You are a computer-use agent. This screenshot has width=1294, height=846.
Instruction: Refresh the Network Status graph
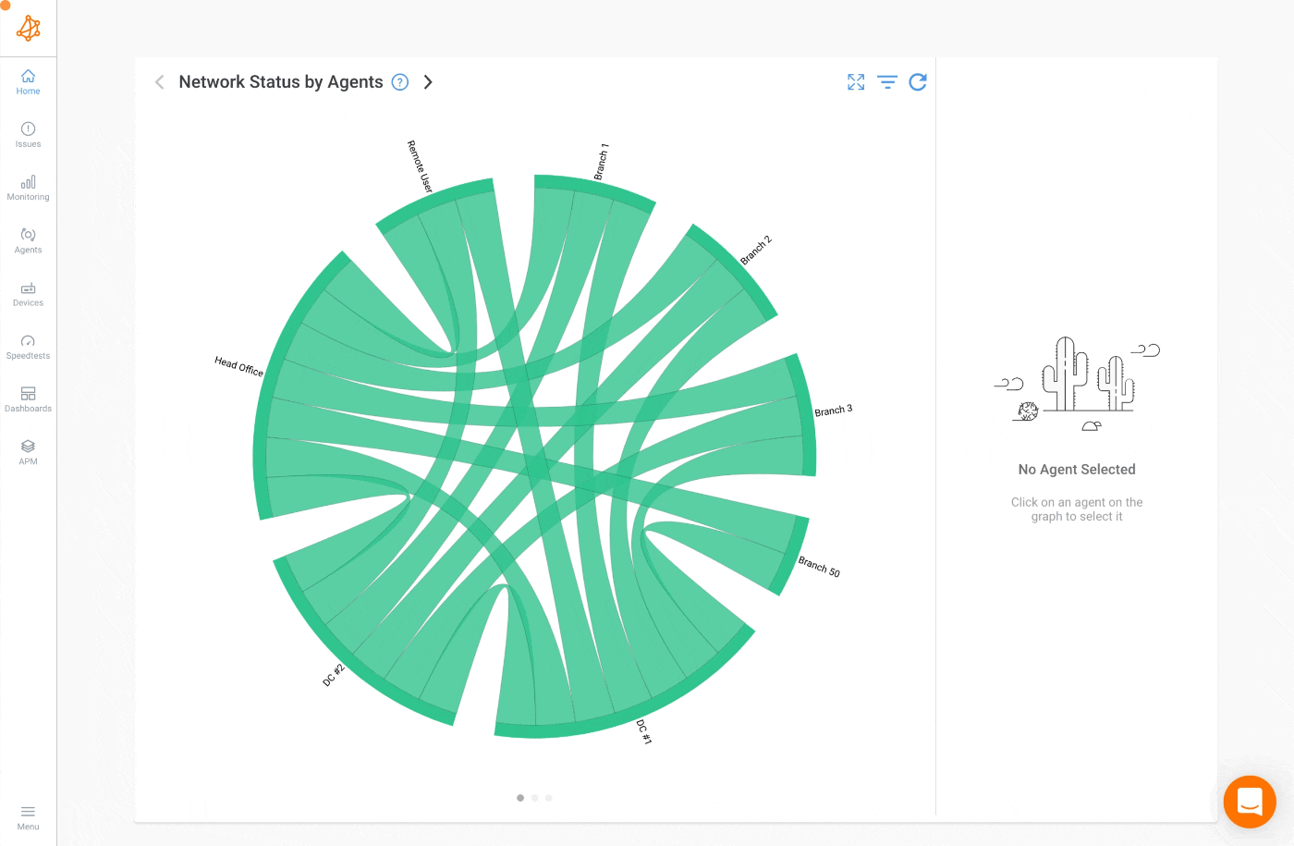tap(918, 82)
